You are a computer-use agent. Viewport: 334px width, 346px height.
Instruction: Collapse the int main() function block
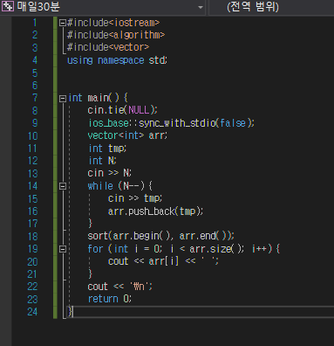tap(63, 99)
